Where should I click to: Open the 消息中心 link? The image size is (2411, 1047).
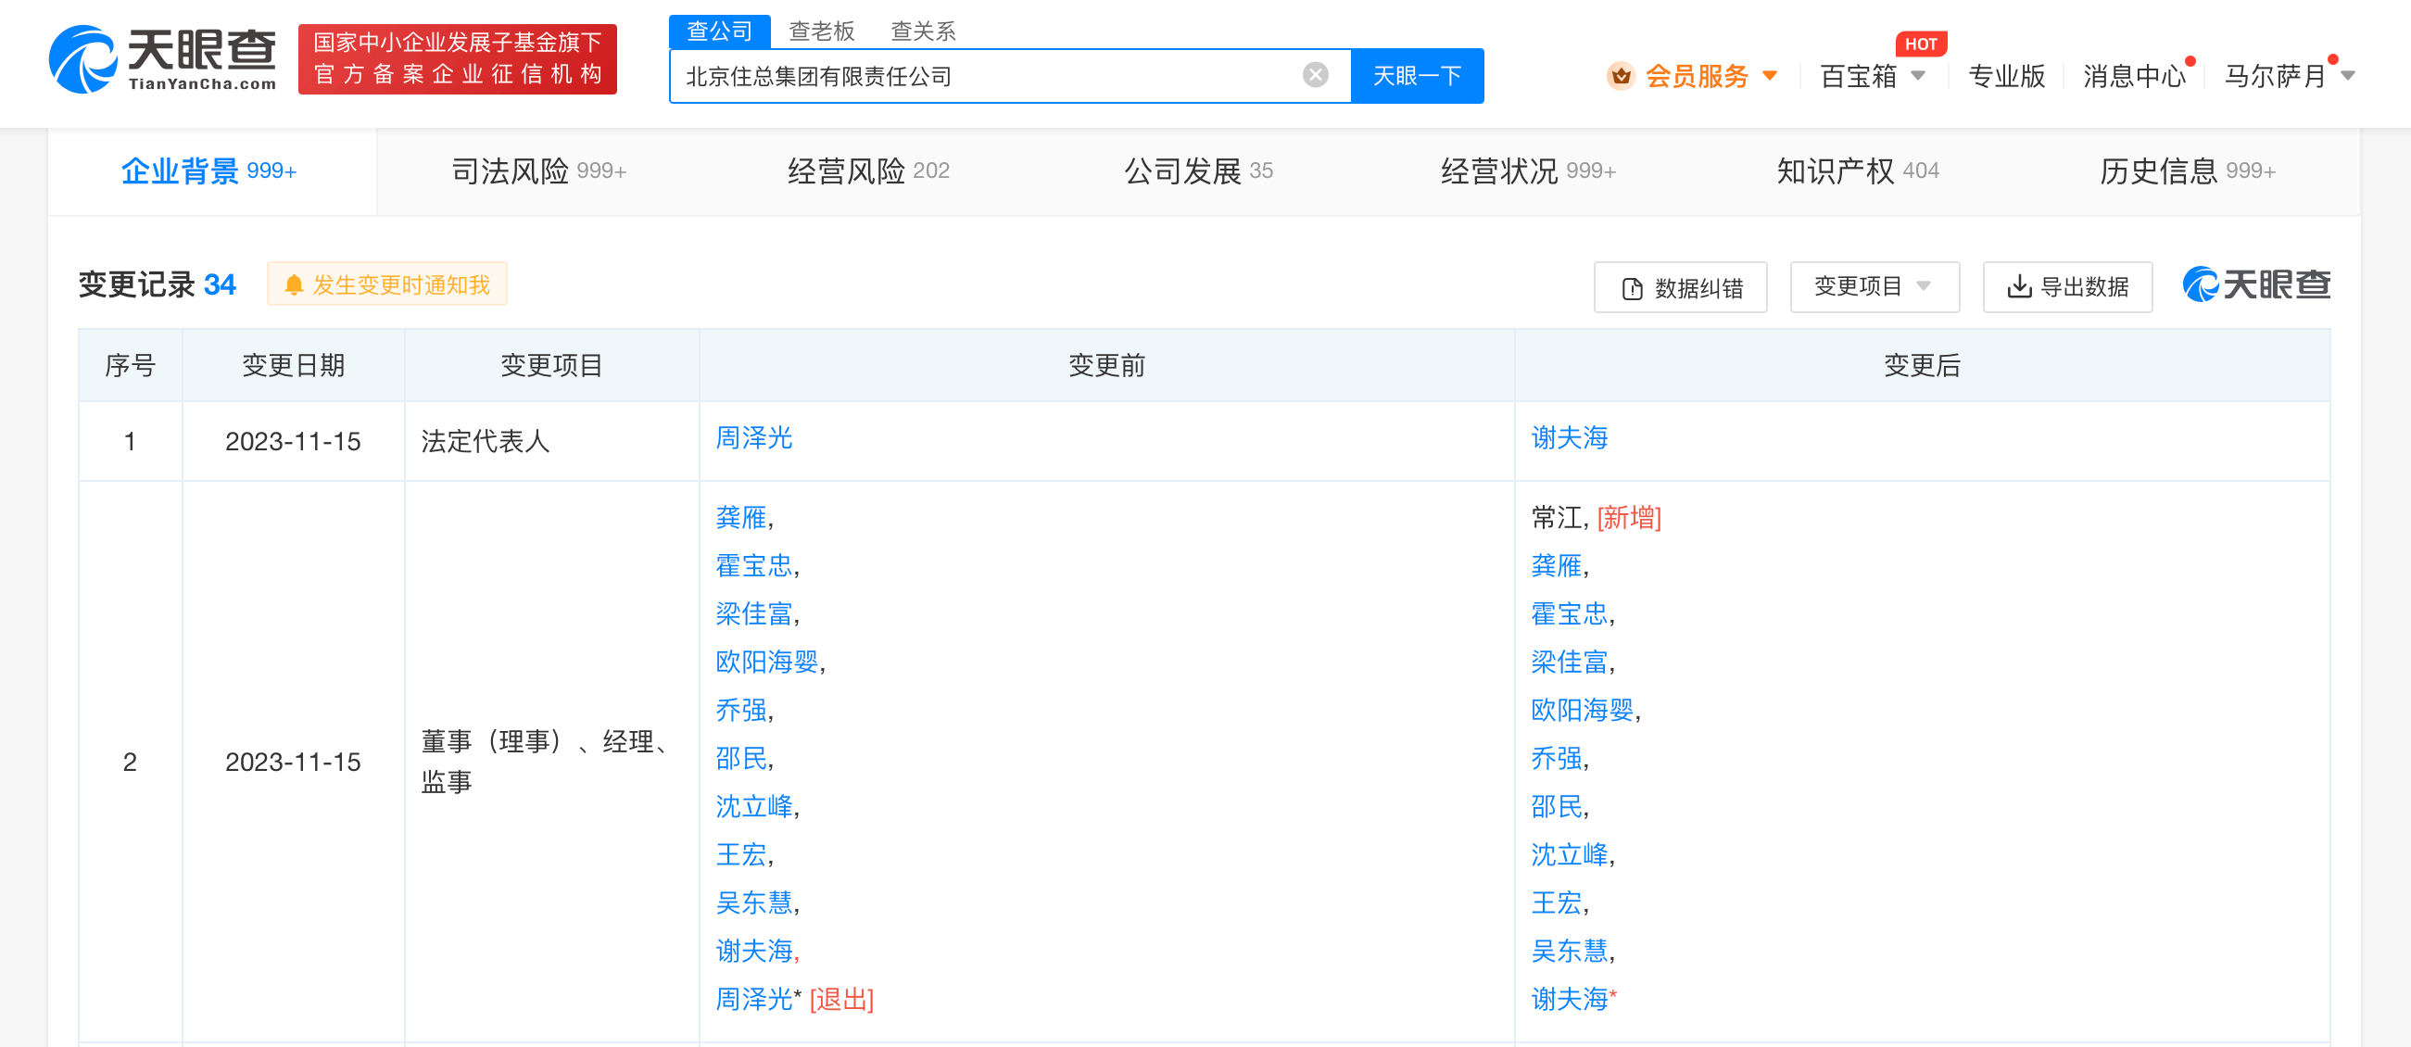(x=2134, y=76)
